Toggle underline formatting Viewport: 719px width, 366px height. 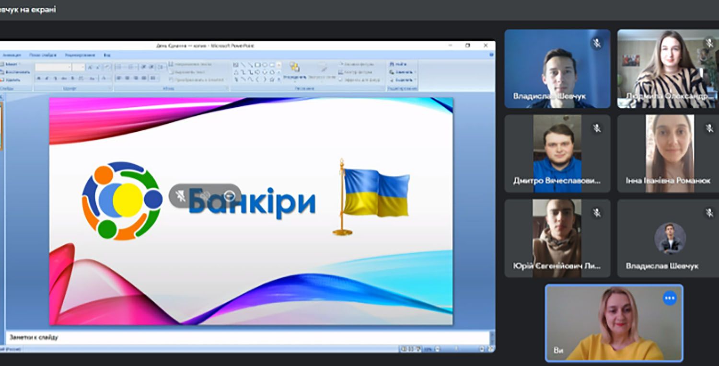click(x=56, y=78)
